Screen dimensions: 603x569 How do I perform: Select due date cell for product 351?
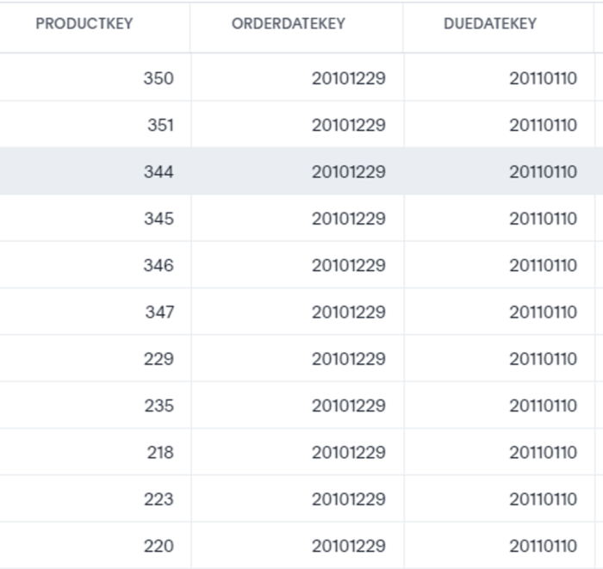coord(543,125)
